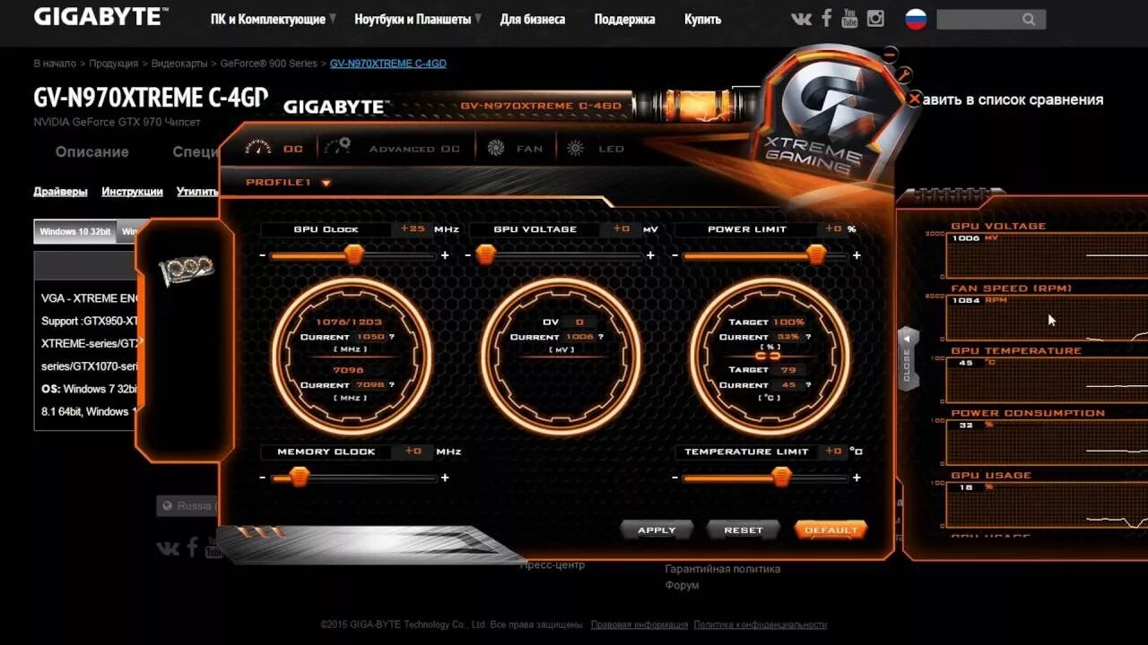Screen dimensions: 1148x645
Task: Open VK icon in website footer
Action: click(x=168, y=547)
